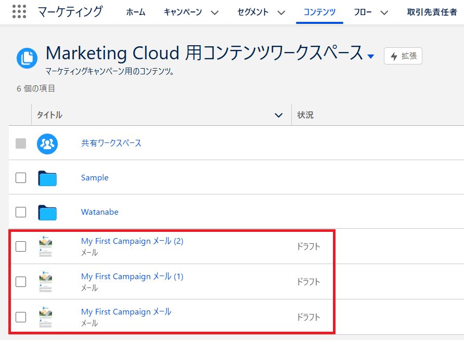Open the unnumbered My First Campaign メール link
This screenshot has width=464, height=340.
click(x=126, y=312)
